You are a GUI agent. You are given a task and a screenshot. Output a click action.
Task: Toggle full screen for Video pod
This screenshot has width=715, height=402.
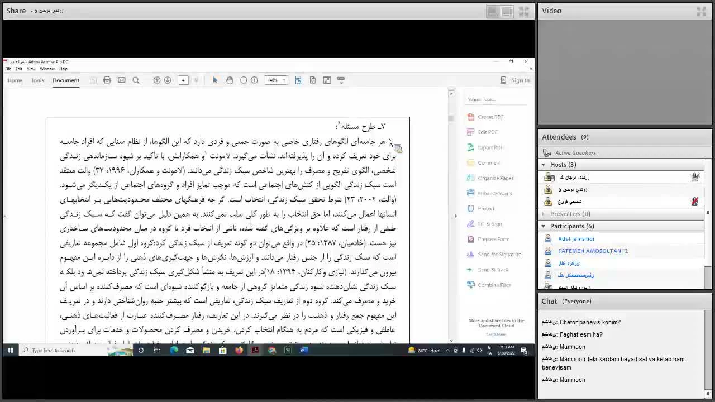click(702, 11)
